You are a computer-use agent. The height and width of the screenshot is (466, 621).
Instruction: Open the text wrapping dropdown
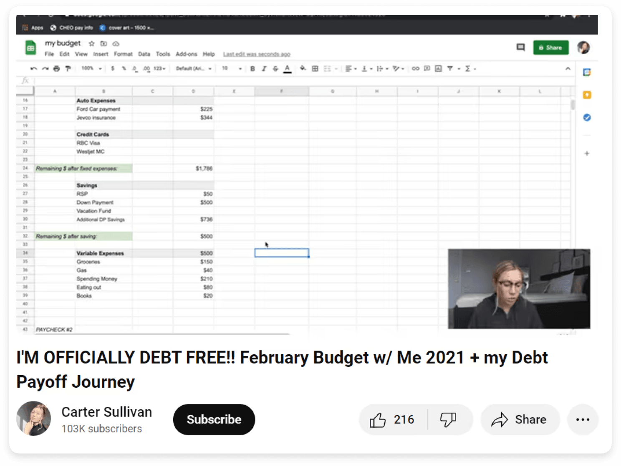[x=382, y=68]
